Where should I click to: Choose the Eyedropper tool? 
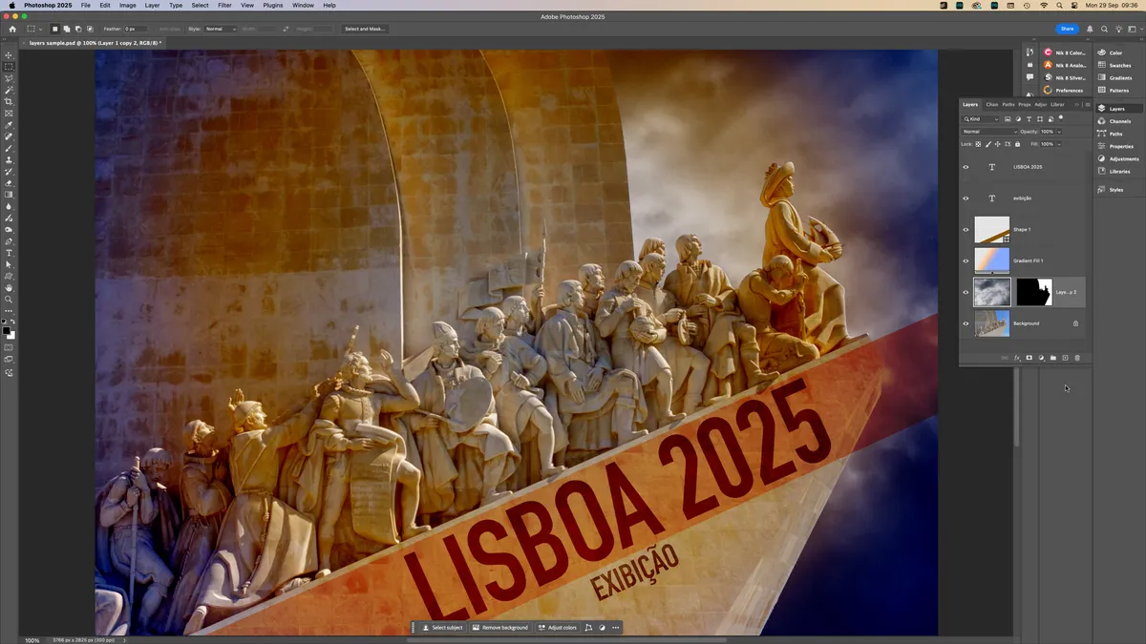point(9,125)
